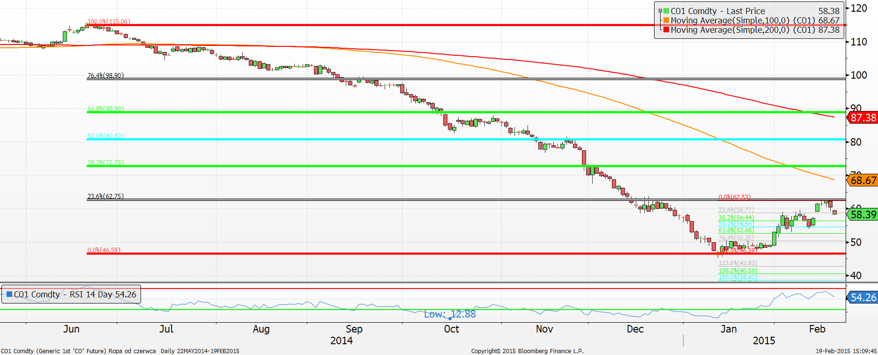Click the Bloomberg Finance copyright text

[x=527, y=351]
